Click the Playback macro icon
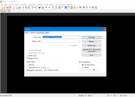Image resolution: width=135 pixels, height=97 pixels. (90, 8)
